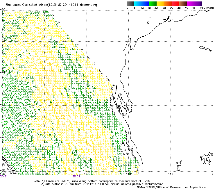
Task: Select the '25' legend scale label
Action: pyautogui.click(x=164, y=8)
